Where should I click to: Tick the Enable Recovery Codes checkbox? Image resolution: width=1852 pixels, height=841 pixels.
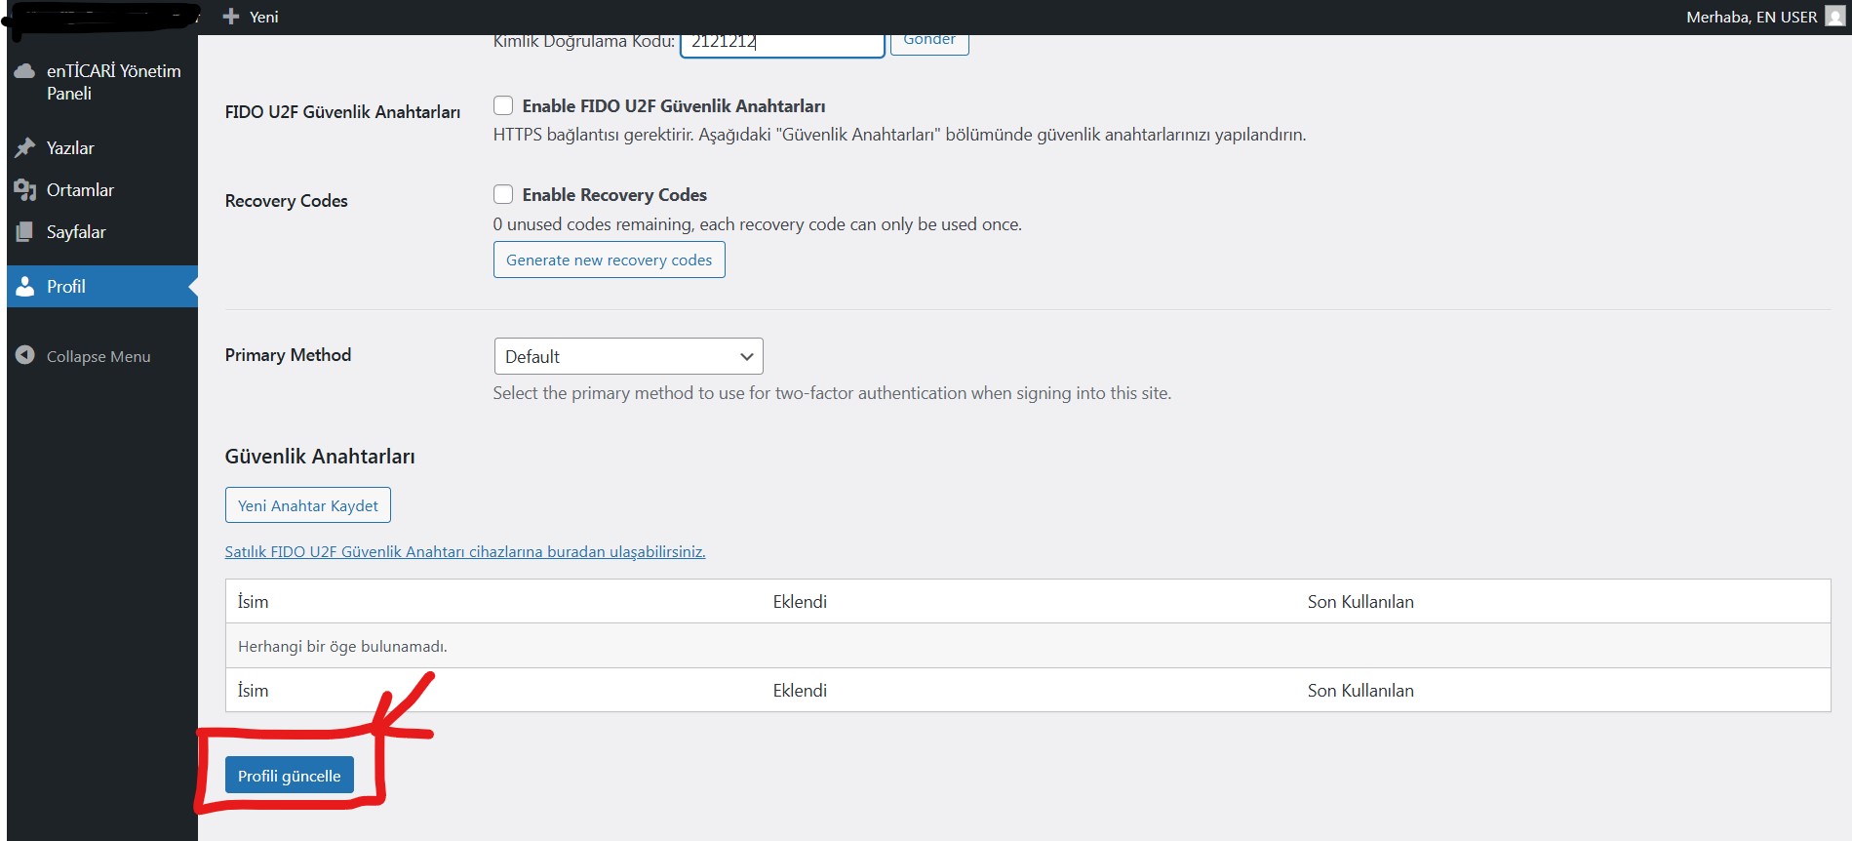[x=503, y=194]
